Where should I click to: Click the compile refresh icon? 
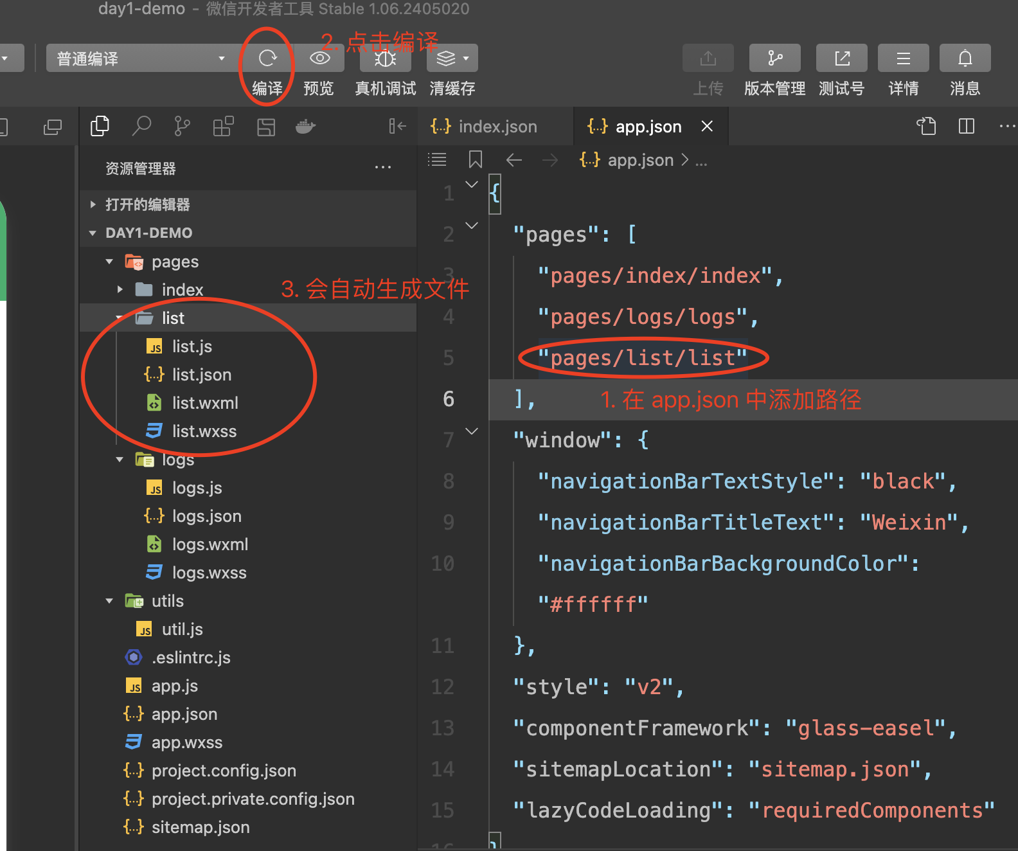[267, 58]
